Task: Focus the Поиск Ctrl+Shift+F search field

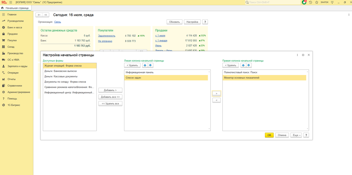Action: point(273,2)
